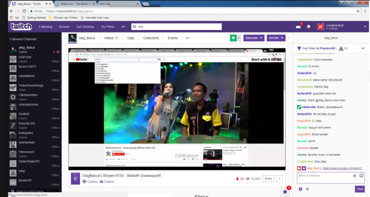This screenshot has height=197, width=370.
Task: Click the bits cheer icon in chat input
Action: click(x=354, y=176)
